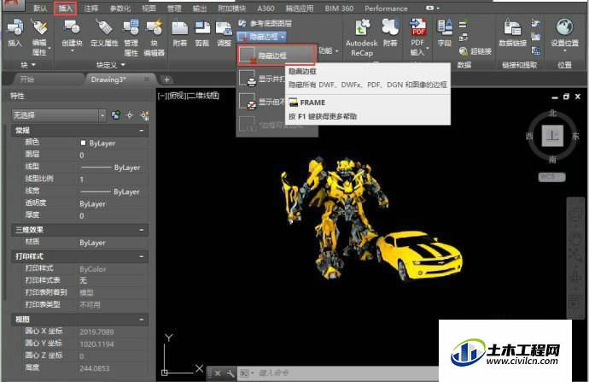
Task: Click point cloud 附着 beside Autodesk ReCap
Action: pyautogui.click(x=390, y=33)
